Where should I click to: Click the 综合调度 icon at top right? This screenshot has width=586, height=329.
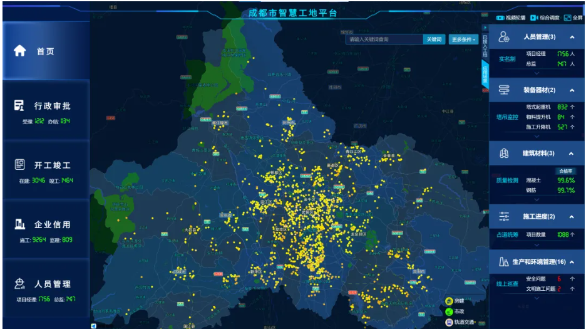[x=535, y=18]
